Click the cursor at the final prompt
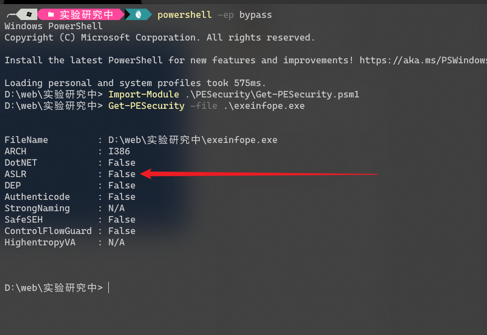Viewport: 487px width, 335px height. pos(109,288)
